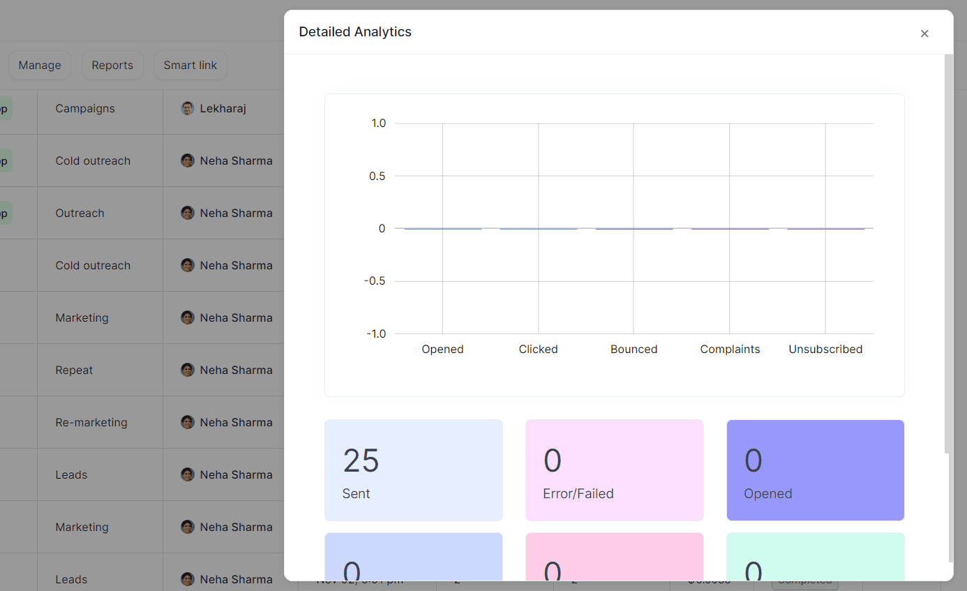Click the Sent stat card showing 25

pos(413,470)
